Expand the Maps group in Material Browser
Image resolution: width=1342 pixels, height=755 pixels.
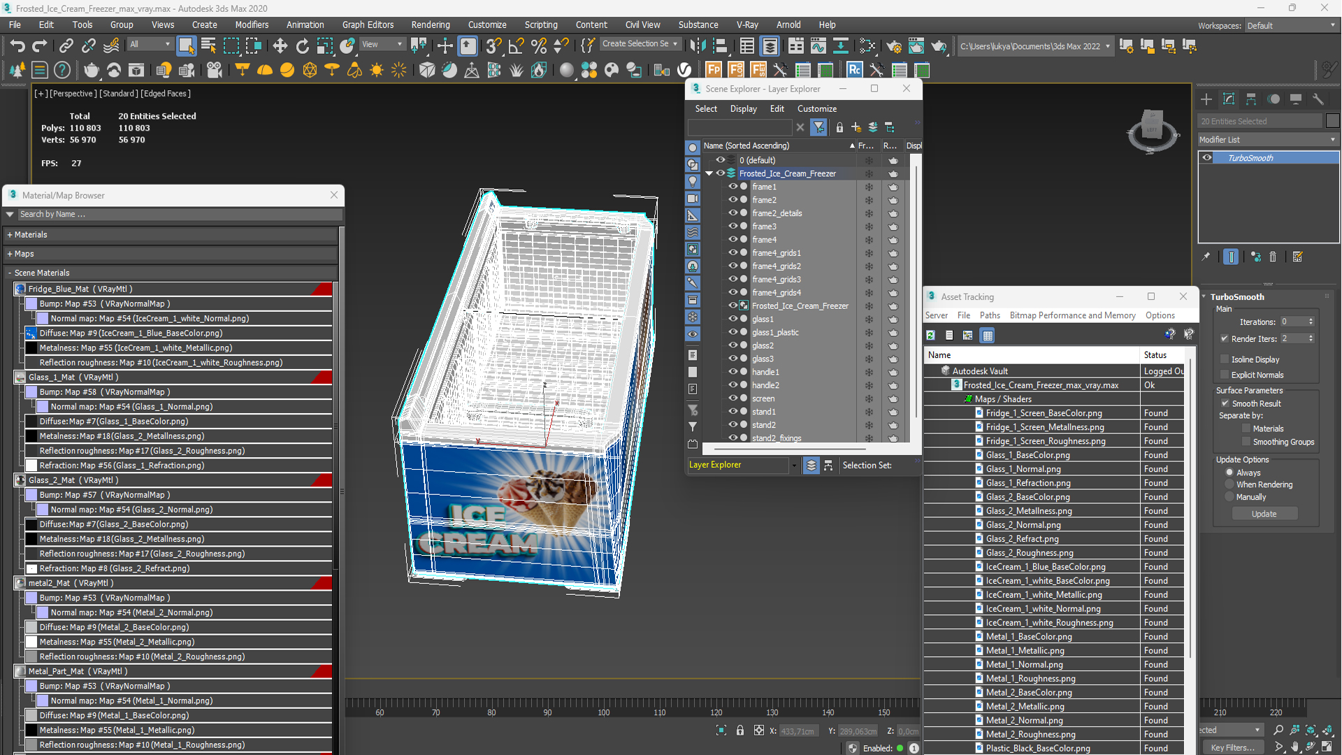10,254
